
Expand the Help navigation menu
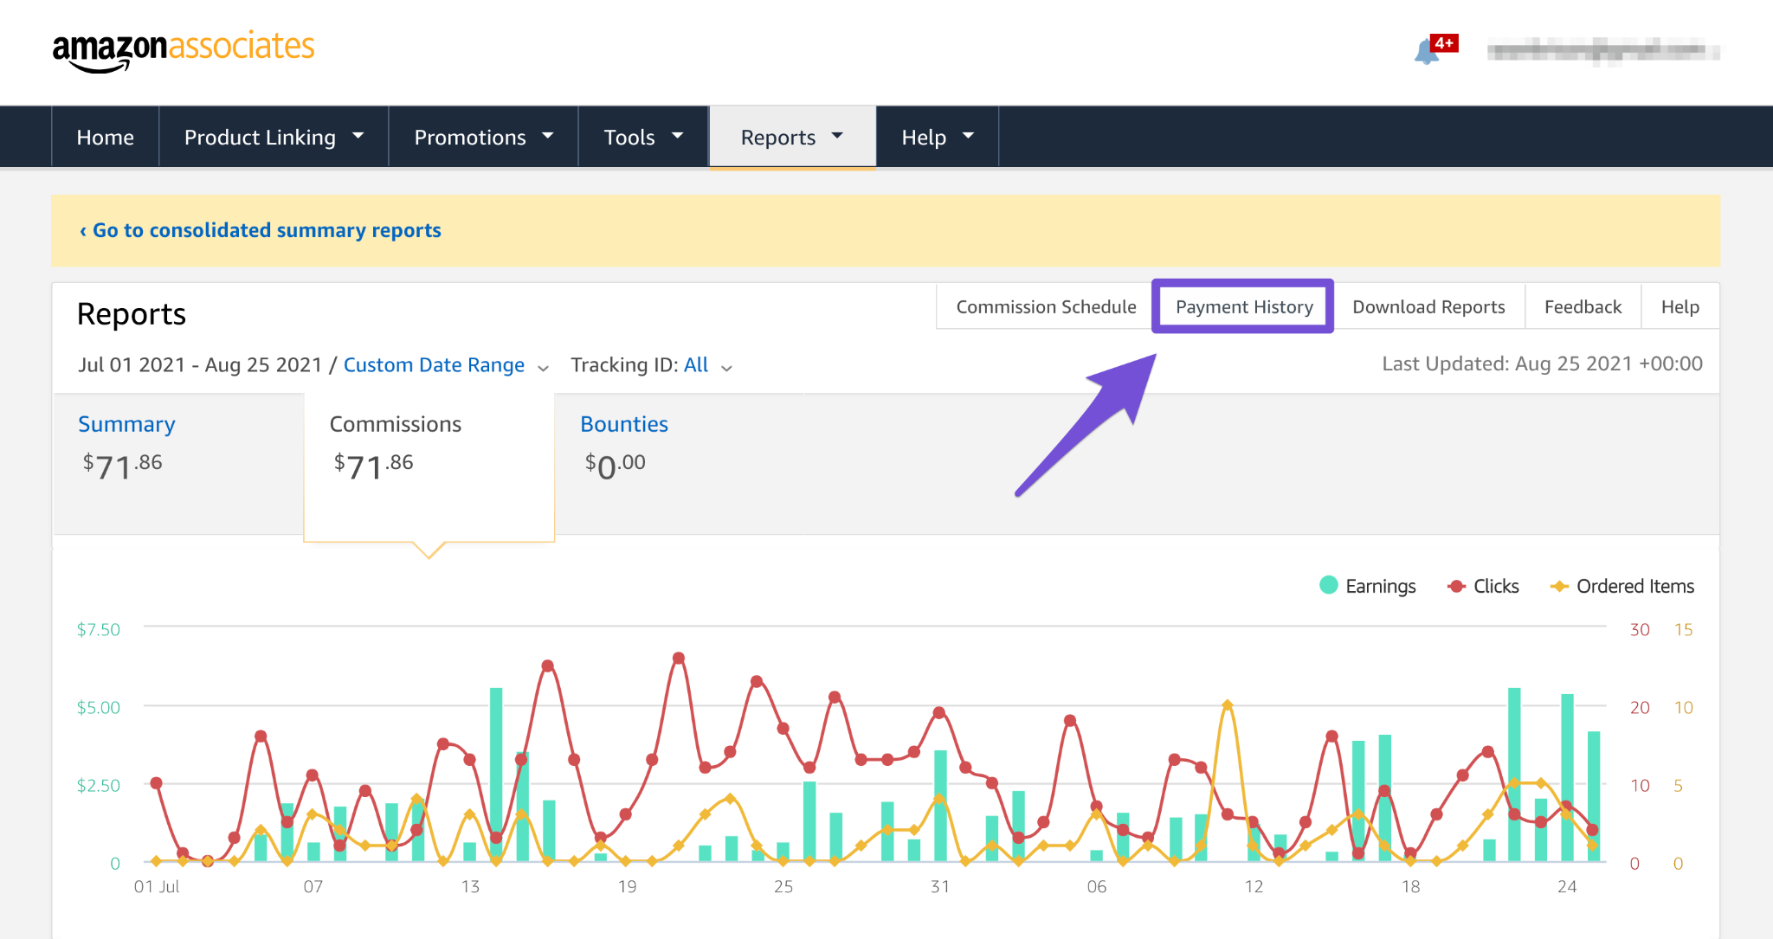click(938, 137)
